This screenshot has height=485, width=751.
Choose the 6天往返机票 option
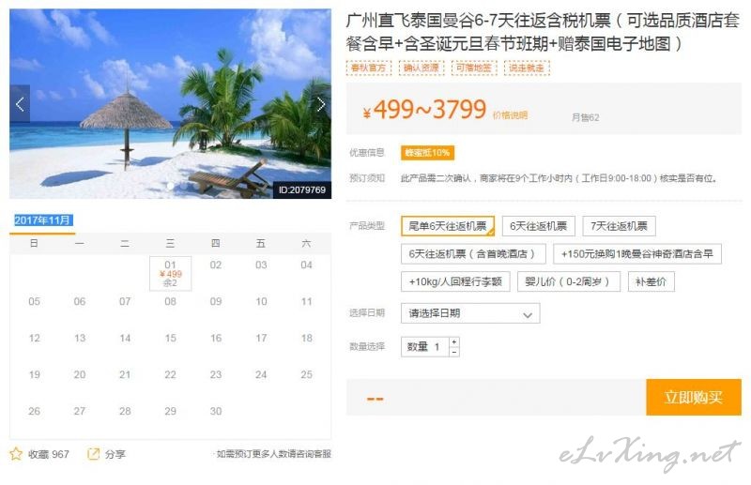coord(538,226)
